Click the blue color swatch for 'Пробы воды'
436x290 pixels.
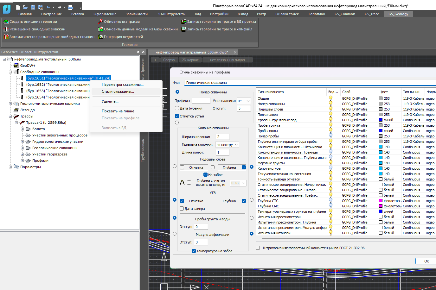[x=381, y=131]
